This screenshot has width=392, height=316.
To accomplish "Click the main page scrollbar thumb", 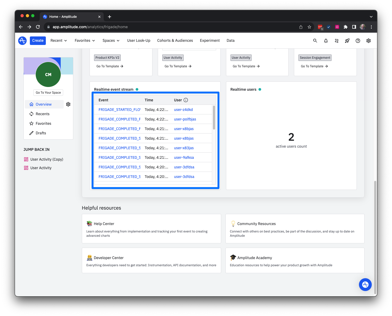I will click(x=375, y=238).
